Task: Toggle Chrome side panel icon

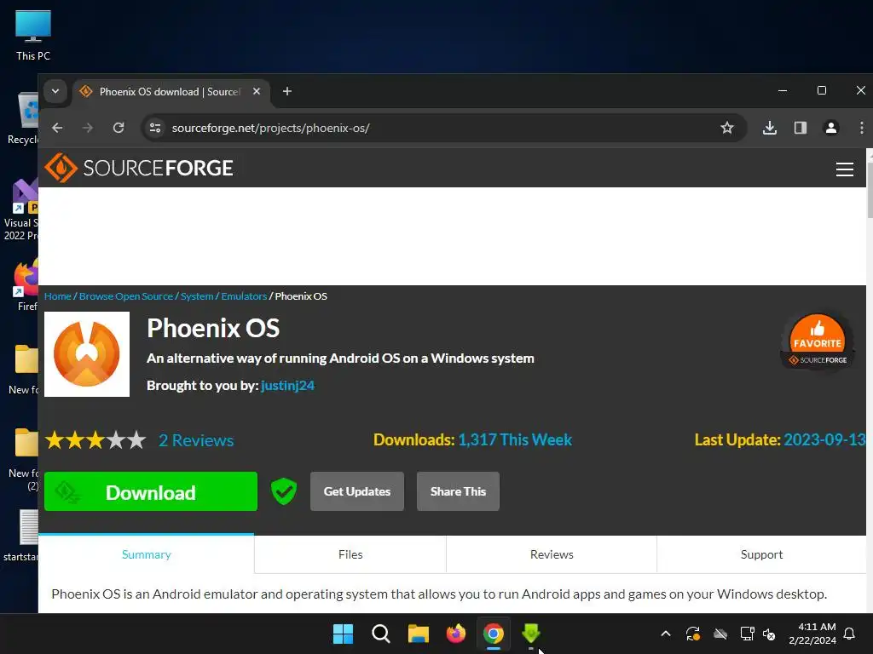Action: click(800, 128)
